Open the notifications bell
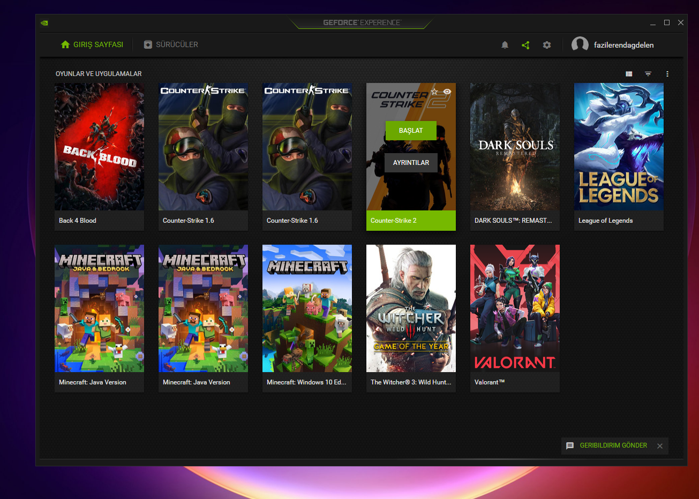This screenshot has width=699, height=499. [x=505, y=45]
